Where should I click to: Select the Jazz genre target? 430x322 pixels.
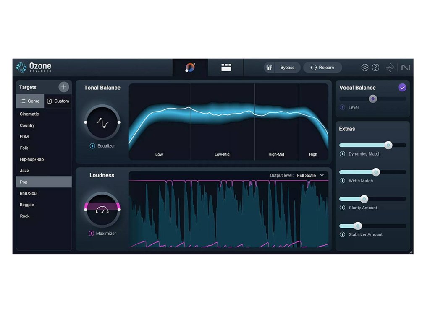44,171
